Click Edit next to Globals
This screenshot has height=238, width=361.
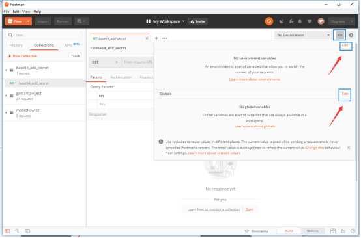(345, 94)
